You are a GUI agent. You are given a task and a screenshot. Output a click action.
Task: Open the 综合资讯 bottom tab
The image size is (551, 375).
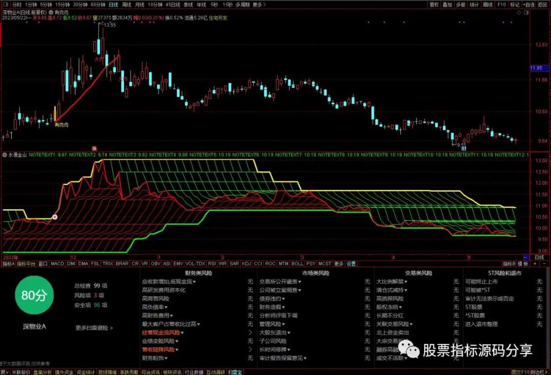[151, 372]
